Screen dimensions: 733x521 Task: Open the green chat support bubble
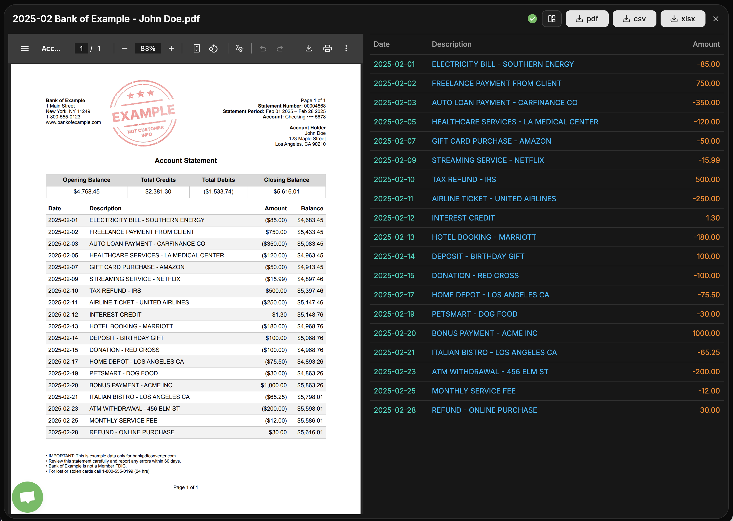point(27,497)
